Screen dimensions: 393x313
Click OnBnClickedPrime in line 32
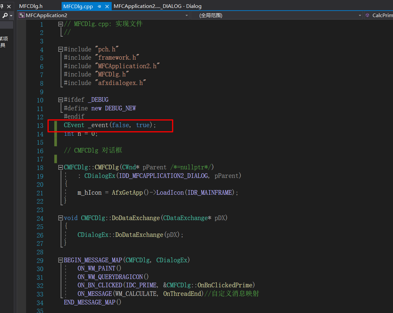pyautogui.click(x=225, y=285)
